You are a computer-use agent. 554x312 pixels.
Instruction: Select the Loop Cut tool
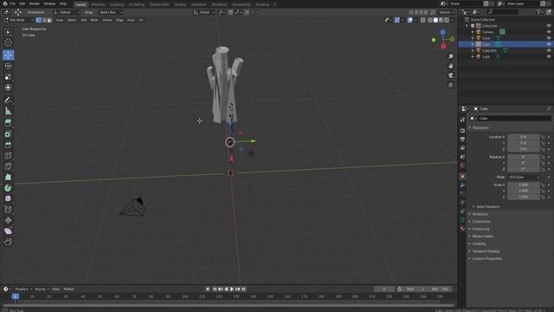(8, 156)
